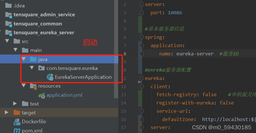Click the name value eureka-server
This screenshot has height=133, width=256.
(x=195, y=54)
